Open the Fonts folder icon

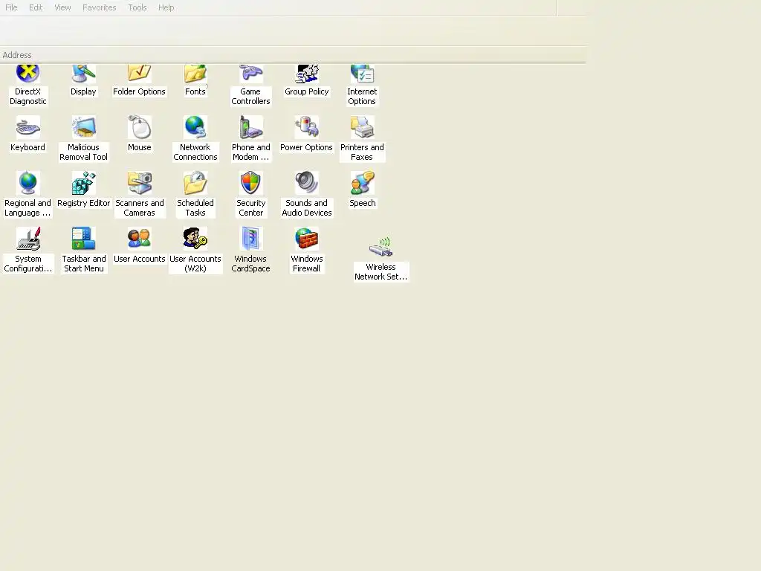coord(195,74)
